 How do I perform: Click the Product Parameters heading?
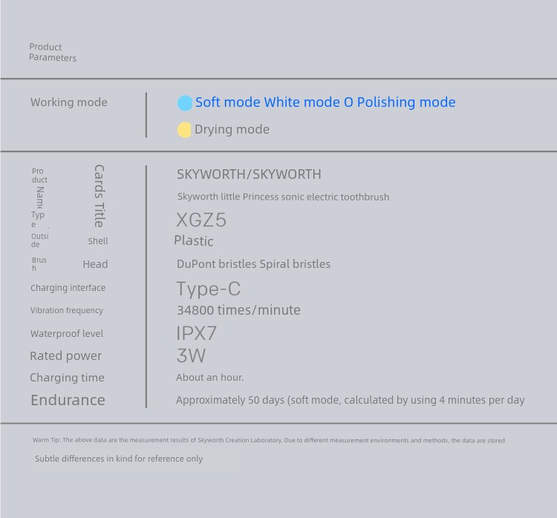pos(53,52)
